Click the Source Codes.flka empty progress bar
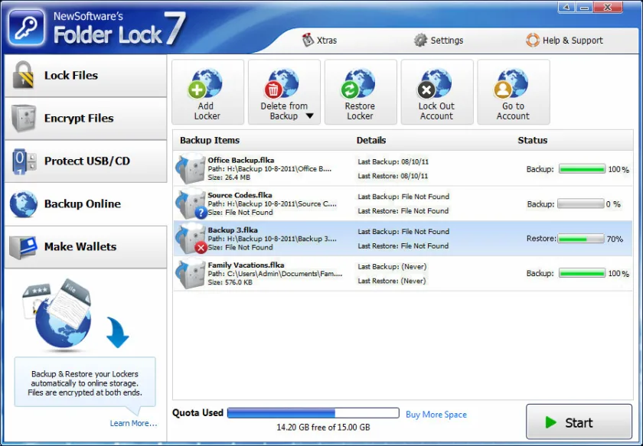Image resolution: width=643 pixels, height=446 pixels. [x=581, y=203]
